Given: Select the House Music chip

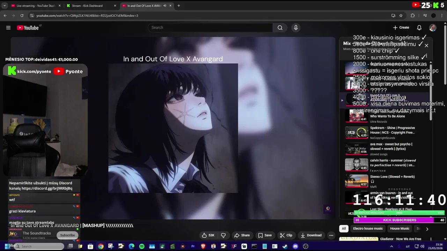Looking at the screenshot, I should pos(400,229).
